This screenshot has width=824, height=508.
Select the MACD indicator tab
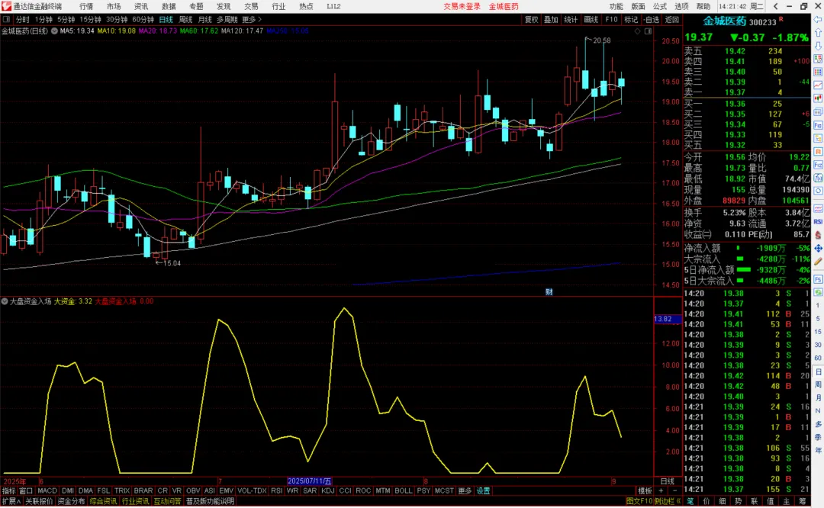coord(47,491)
